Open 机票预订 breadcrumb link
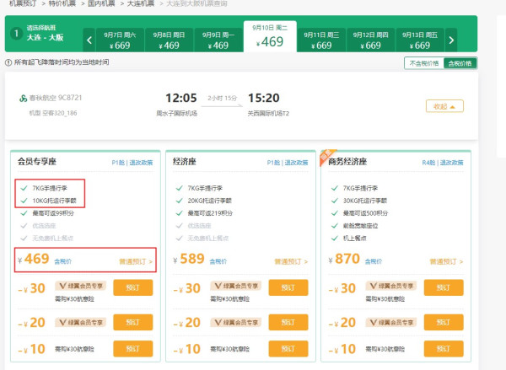This screenshot has height=370, width=506. (23, 3)
